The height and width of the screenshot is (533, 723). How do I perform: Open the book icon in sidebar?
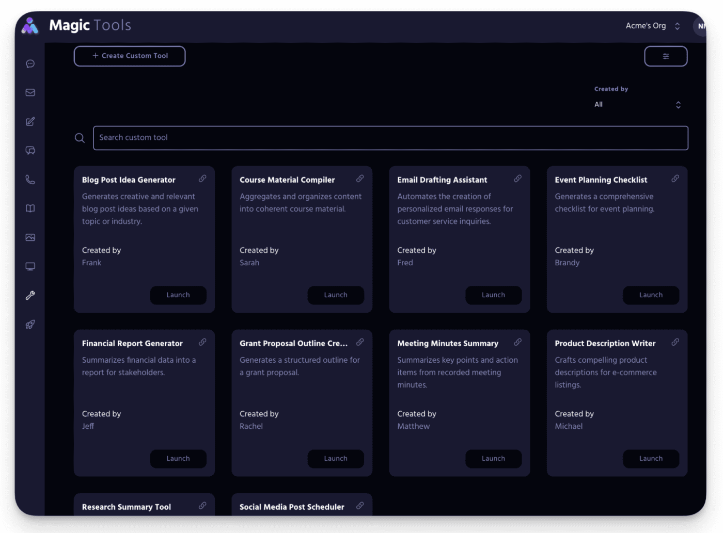tap(30, 208)
